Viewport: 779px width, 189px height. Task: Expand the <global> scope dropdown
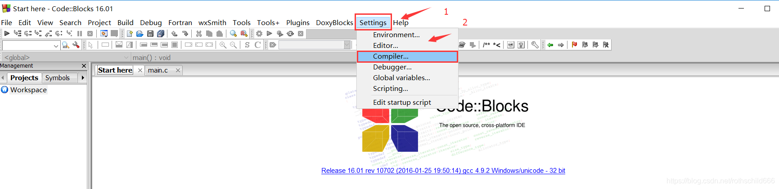126,57
